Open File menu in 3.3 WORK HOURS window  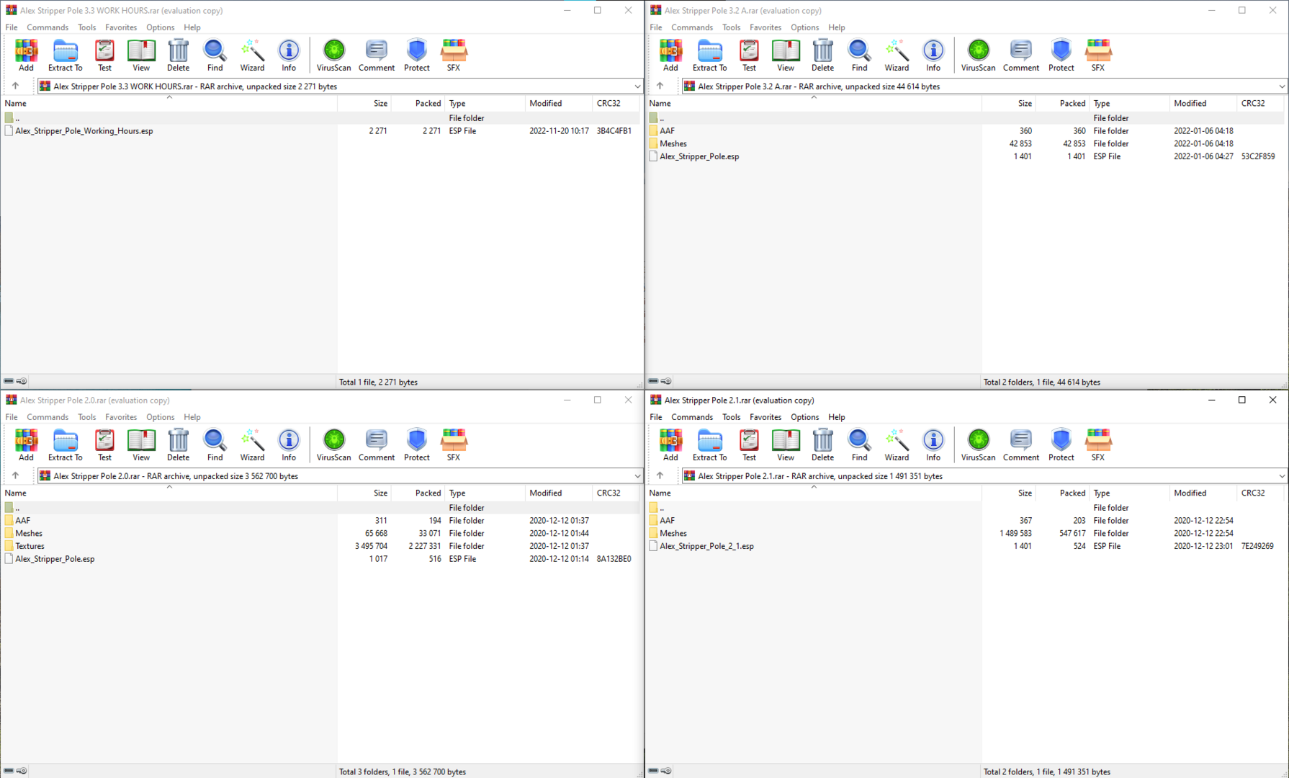12,27
